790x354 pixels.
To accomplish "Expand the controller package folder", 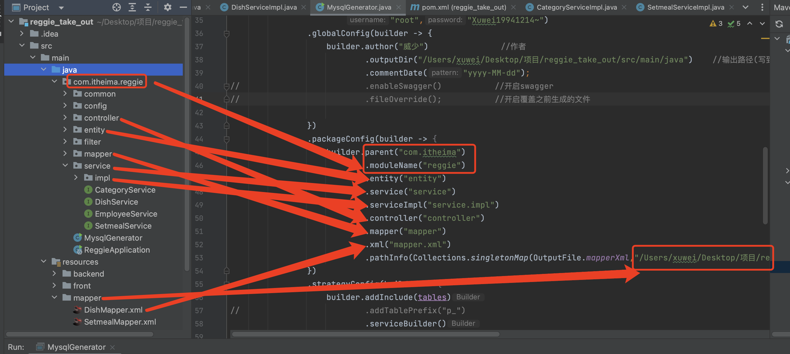I will click(x=65, y=118).
